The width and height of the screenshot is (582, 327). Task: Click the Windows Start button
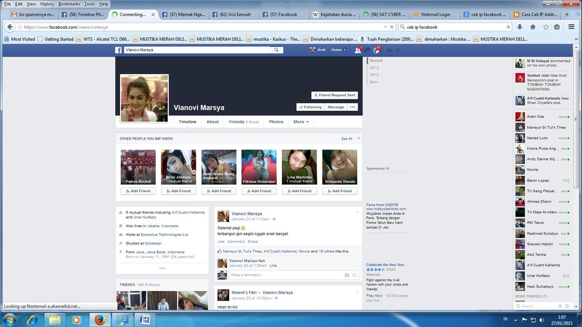9,320
